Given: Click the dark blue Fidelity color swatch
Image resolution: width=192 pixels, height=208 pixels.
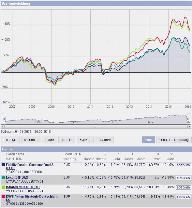Looking at the screenshot, I should point(3,165).
